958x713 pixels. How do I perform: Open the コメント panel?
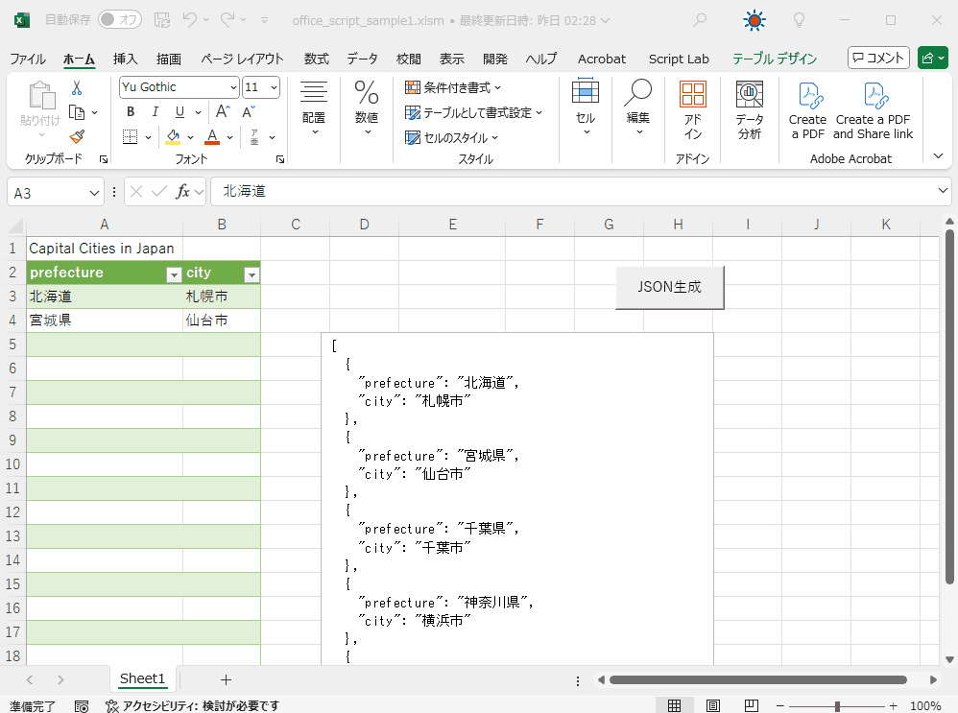pos(877,57)
